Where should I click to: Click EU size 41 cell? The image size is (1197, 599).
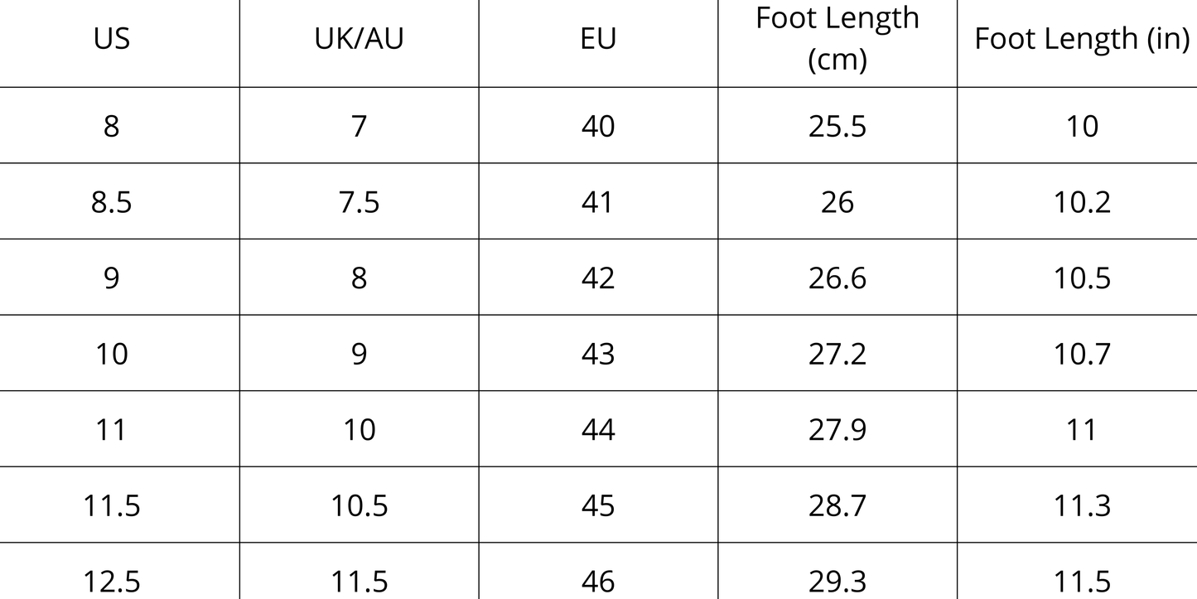(x=598, y=201)
